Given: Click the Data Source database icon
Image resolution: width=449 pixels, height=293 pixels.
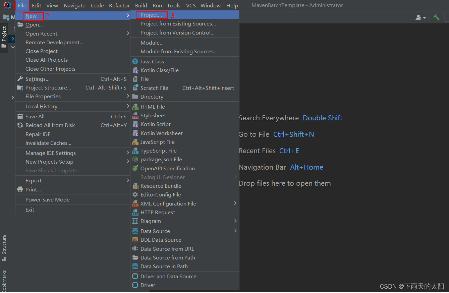Looking at the screenshot, I should (x=135, y=231).
